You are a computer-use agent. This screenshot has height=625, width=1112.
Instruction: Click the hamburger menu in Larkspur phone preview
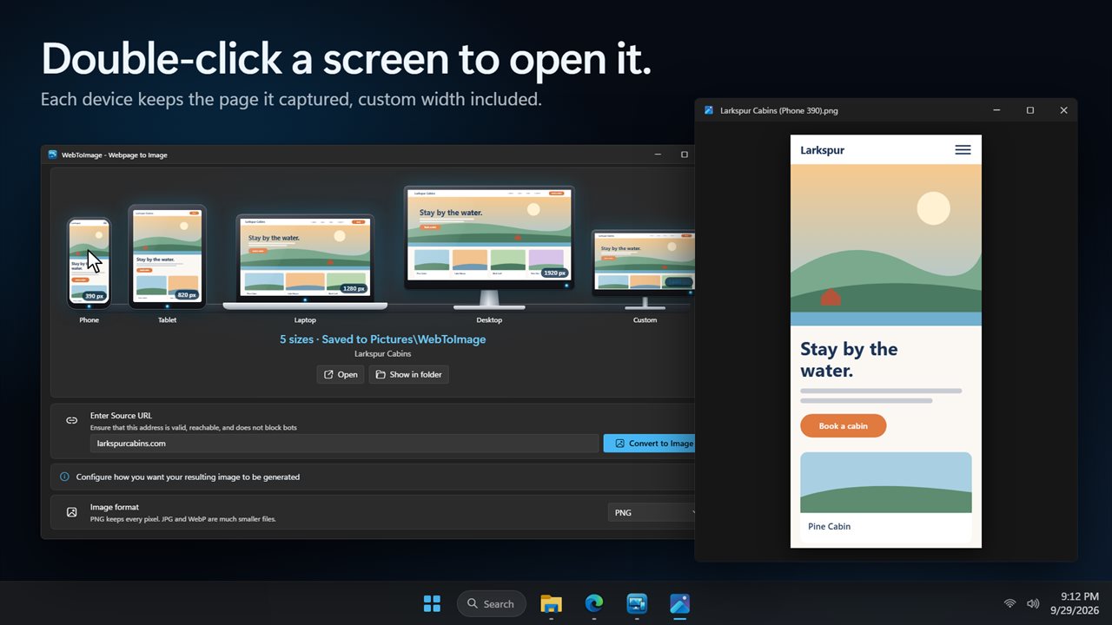(x=963, y=149)
